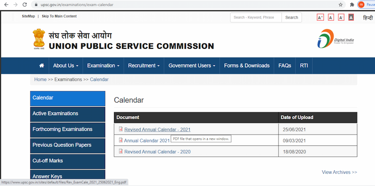This screenshot has height=186, width=375.
Task: Open the Annual Calendar 2021 link
Action: coord(147,141)
